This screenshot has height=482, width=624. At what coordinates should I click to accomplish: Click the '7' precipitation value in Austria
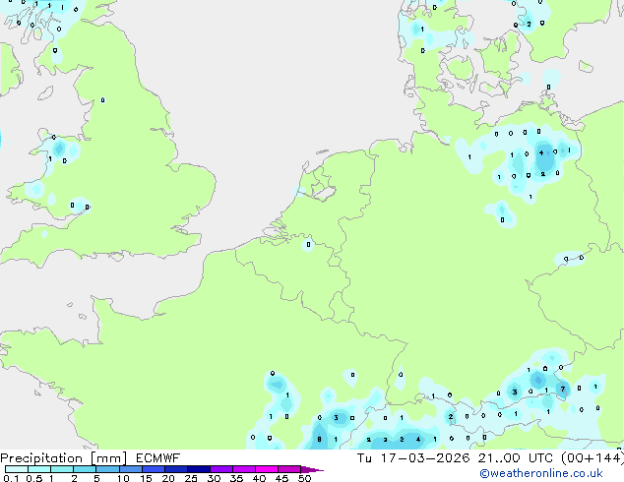pyautogui.click(x=563, y=389)
